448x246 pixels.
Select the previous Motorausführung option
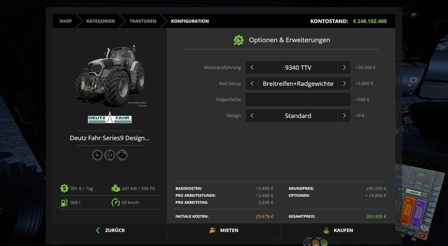pyautogui.click(x=252, y=68)
